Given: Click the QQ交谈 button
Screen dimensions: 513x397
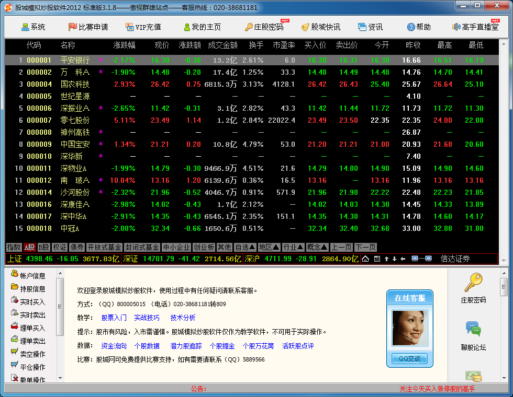Looking at the screenshot, I should (x=409, y=359).
